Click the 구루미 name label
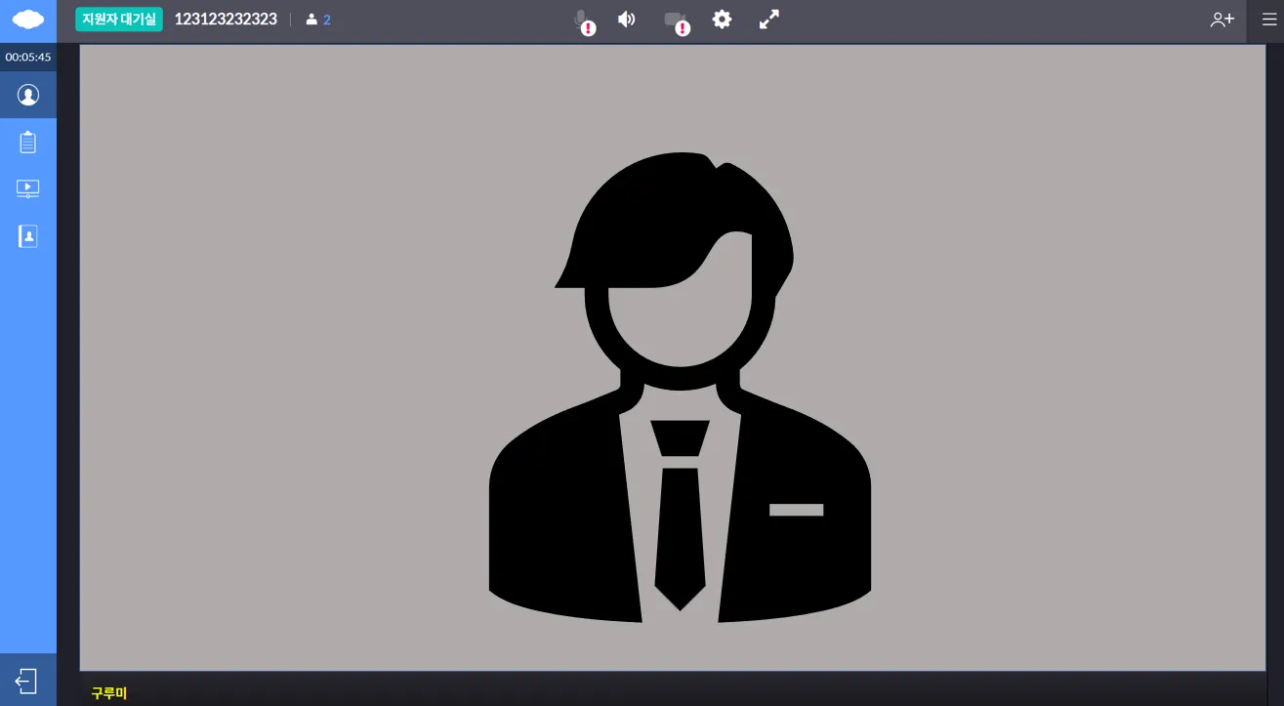The height and width of the screenshot is (706, 1284). click(x=109, y=693)
